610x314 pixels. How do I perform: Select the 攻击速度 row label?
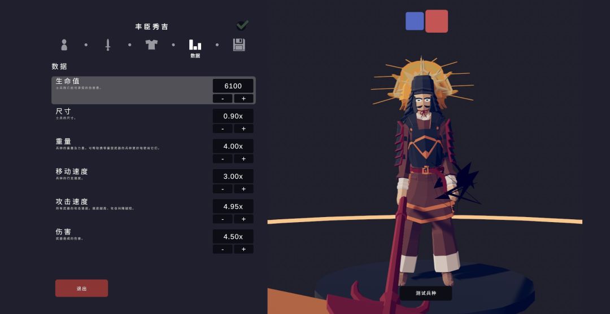pyautogui.click(x=72, y=202)
